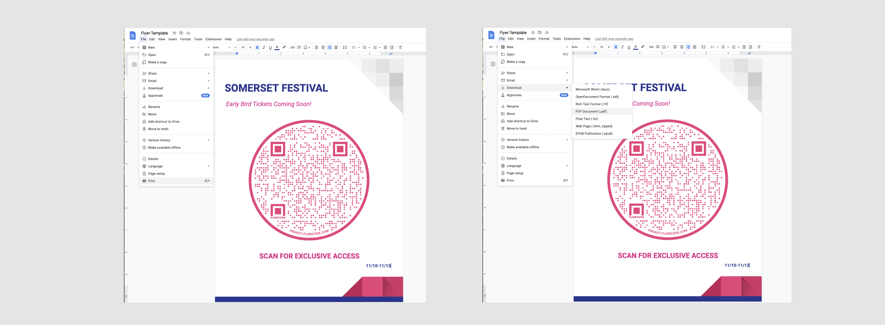The height and width of the screenshot is (325, 885).
Task: Click left align icon in left screenshot toolbar
Action: coord(317,47)
